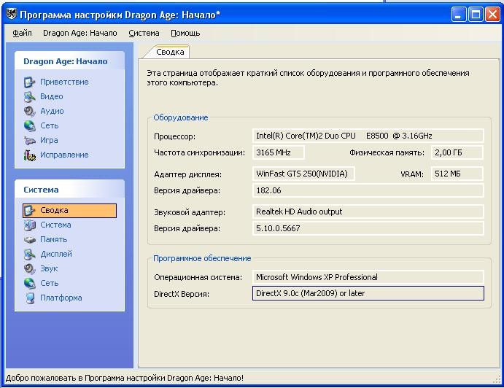
Task: Close the configuration window
Action: (x=492, y=15)
